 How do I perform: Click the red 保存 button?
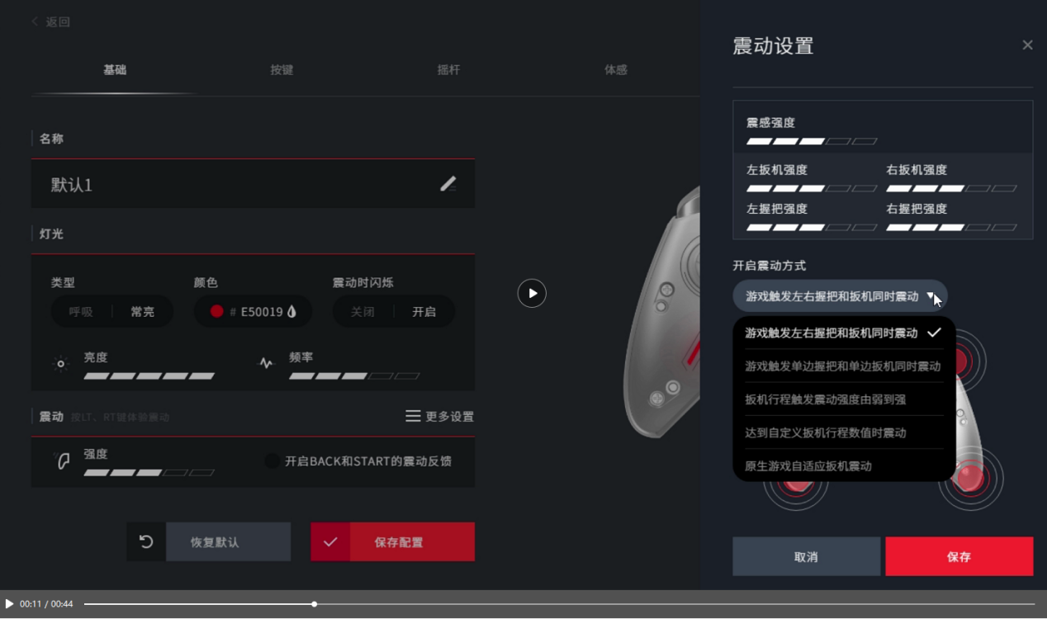click(x=959, y=556)
